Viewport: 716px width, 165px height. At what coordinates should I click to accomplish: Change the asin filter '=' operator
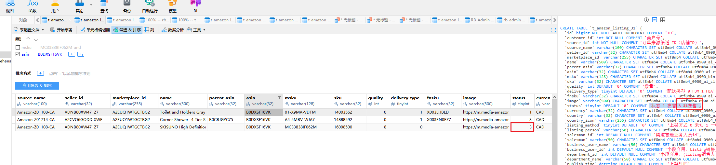pyautogui.click(x=33, y=54)
